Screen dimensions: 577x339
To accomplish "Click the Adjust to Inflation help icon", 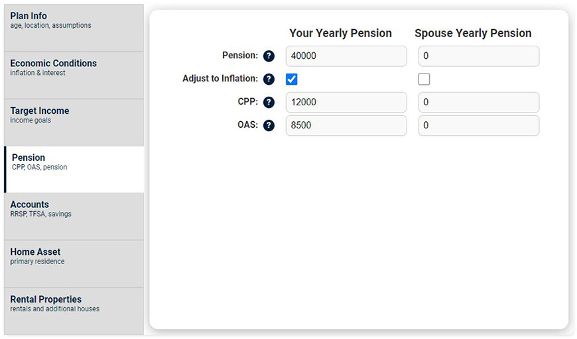I will [x=269, y=79].
